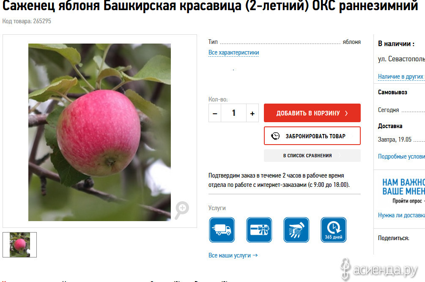Select the cutting service icon
The image size is (425, 282).
tap(296, 230)
